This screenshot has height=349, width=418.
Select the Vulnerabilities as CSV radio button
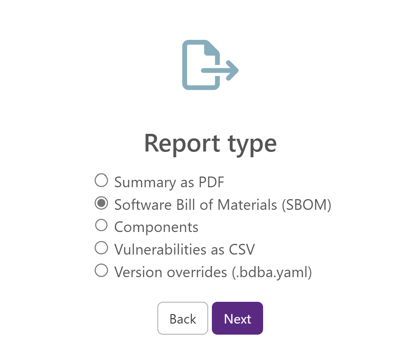(101, 248)
